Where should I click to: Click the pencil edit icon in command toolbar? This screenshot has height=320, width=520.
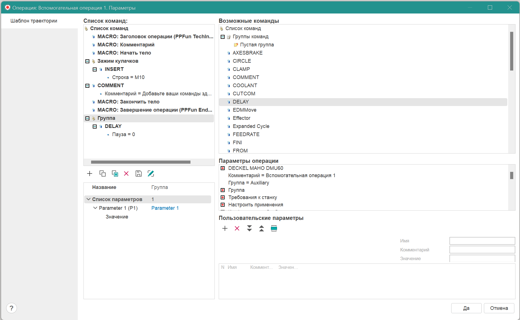tap(151, 173)
